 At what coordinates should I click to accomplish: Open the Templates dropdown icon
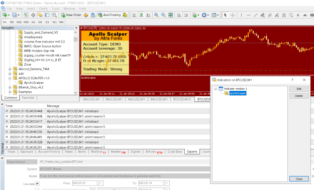click(x=215, y=15)
